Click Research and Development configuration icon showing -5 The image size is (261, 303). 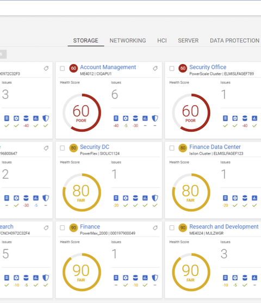tap(235, 277)
